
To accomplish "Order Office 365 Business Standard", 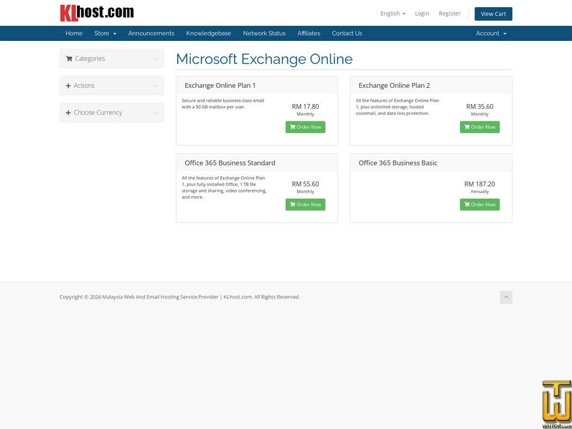I will click(306, 205).
